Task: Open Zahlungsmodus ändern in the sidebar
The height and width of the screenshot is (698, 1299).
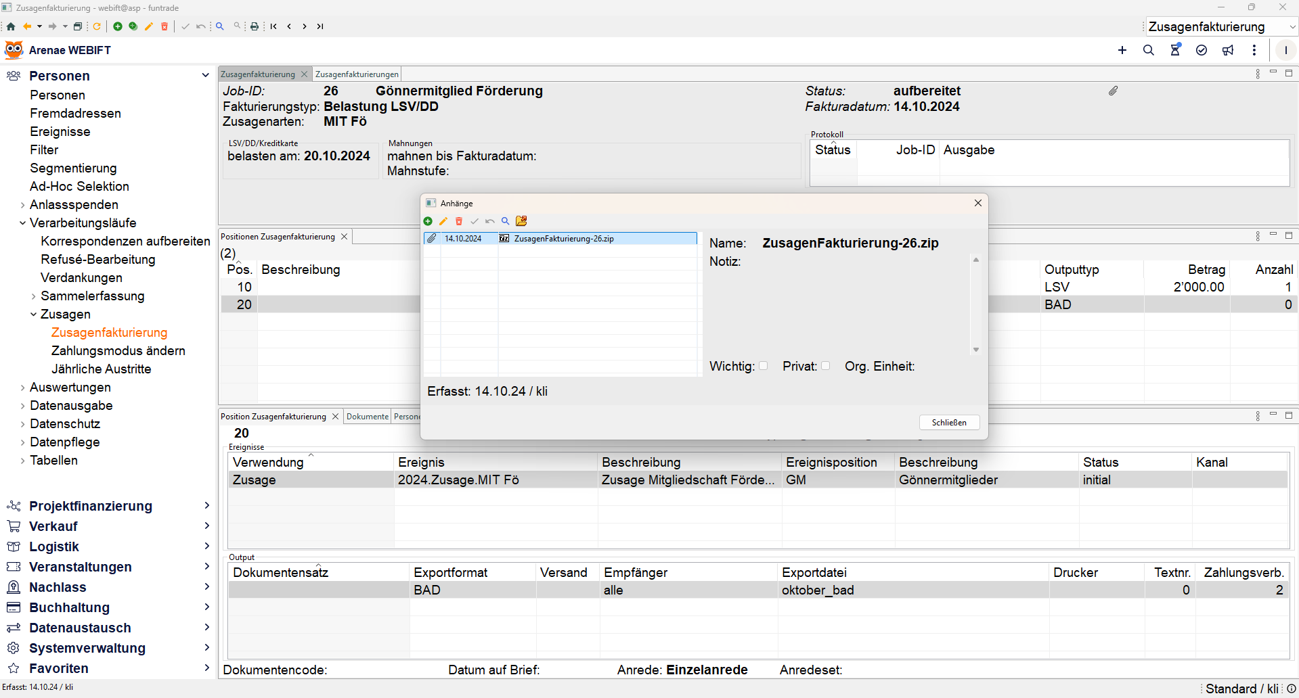Action: (x=118, y=350)
